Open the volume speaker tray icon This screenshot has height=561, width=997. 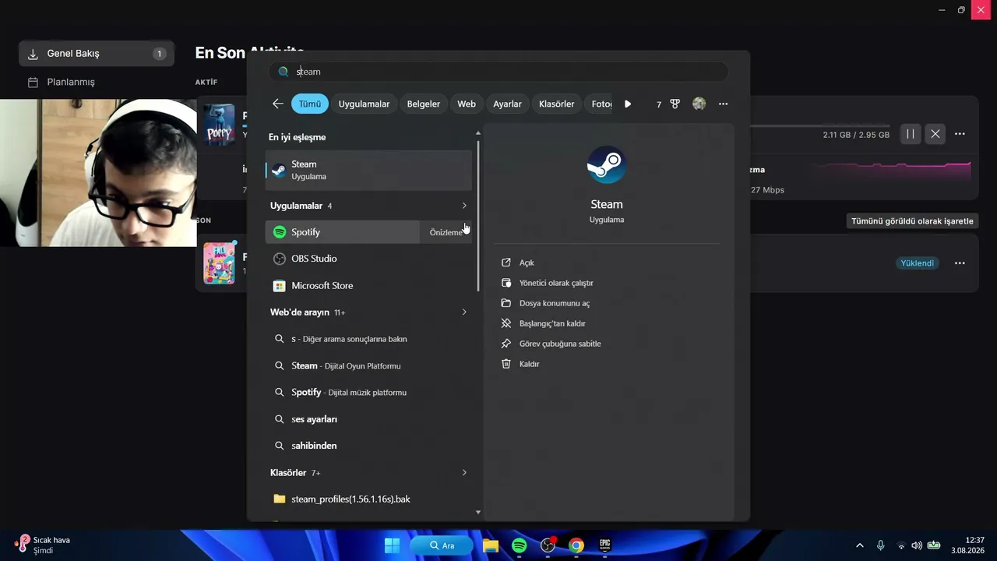click(917, 545)
